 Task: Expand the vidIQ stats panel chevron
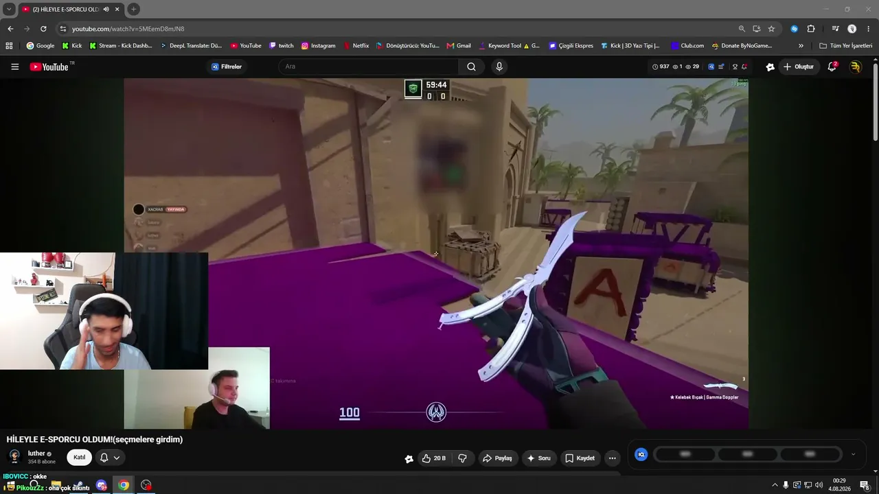coord(853,454)
